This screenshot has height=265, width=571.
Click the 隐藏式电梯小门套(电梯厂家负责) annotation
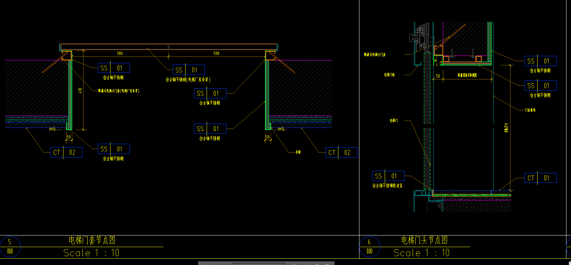pyautogui.click(x=119, y=91)
